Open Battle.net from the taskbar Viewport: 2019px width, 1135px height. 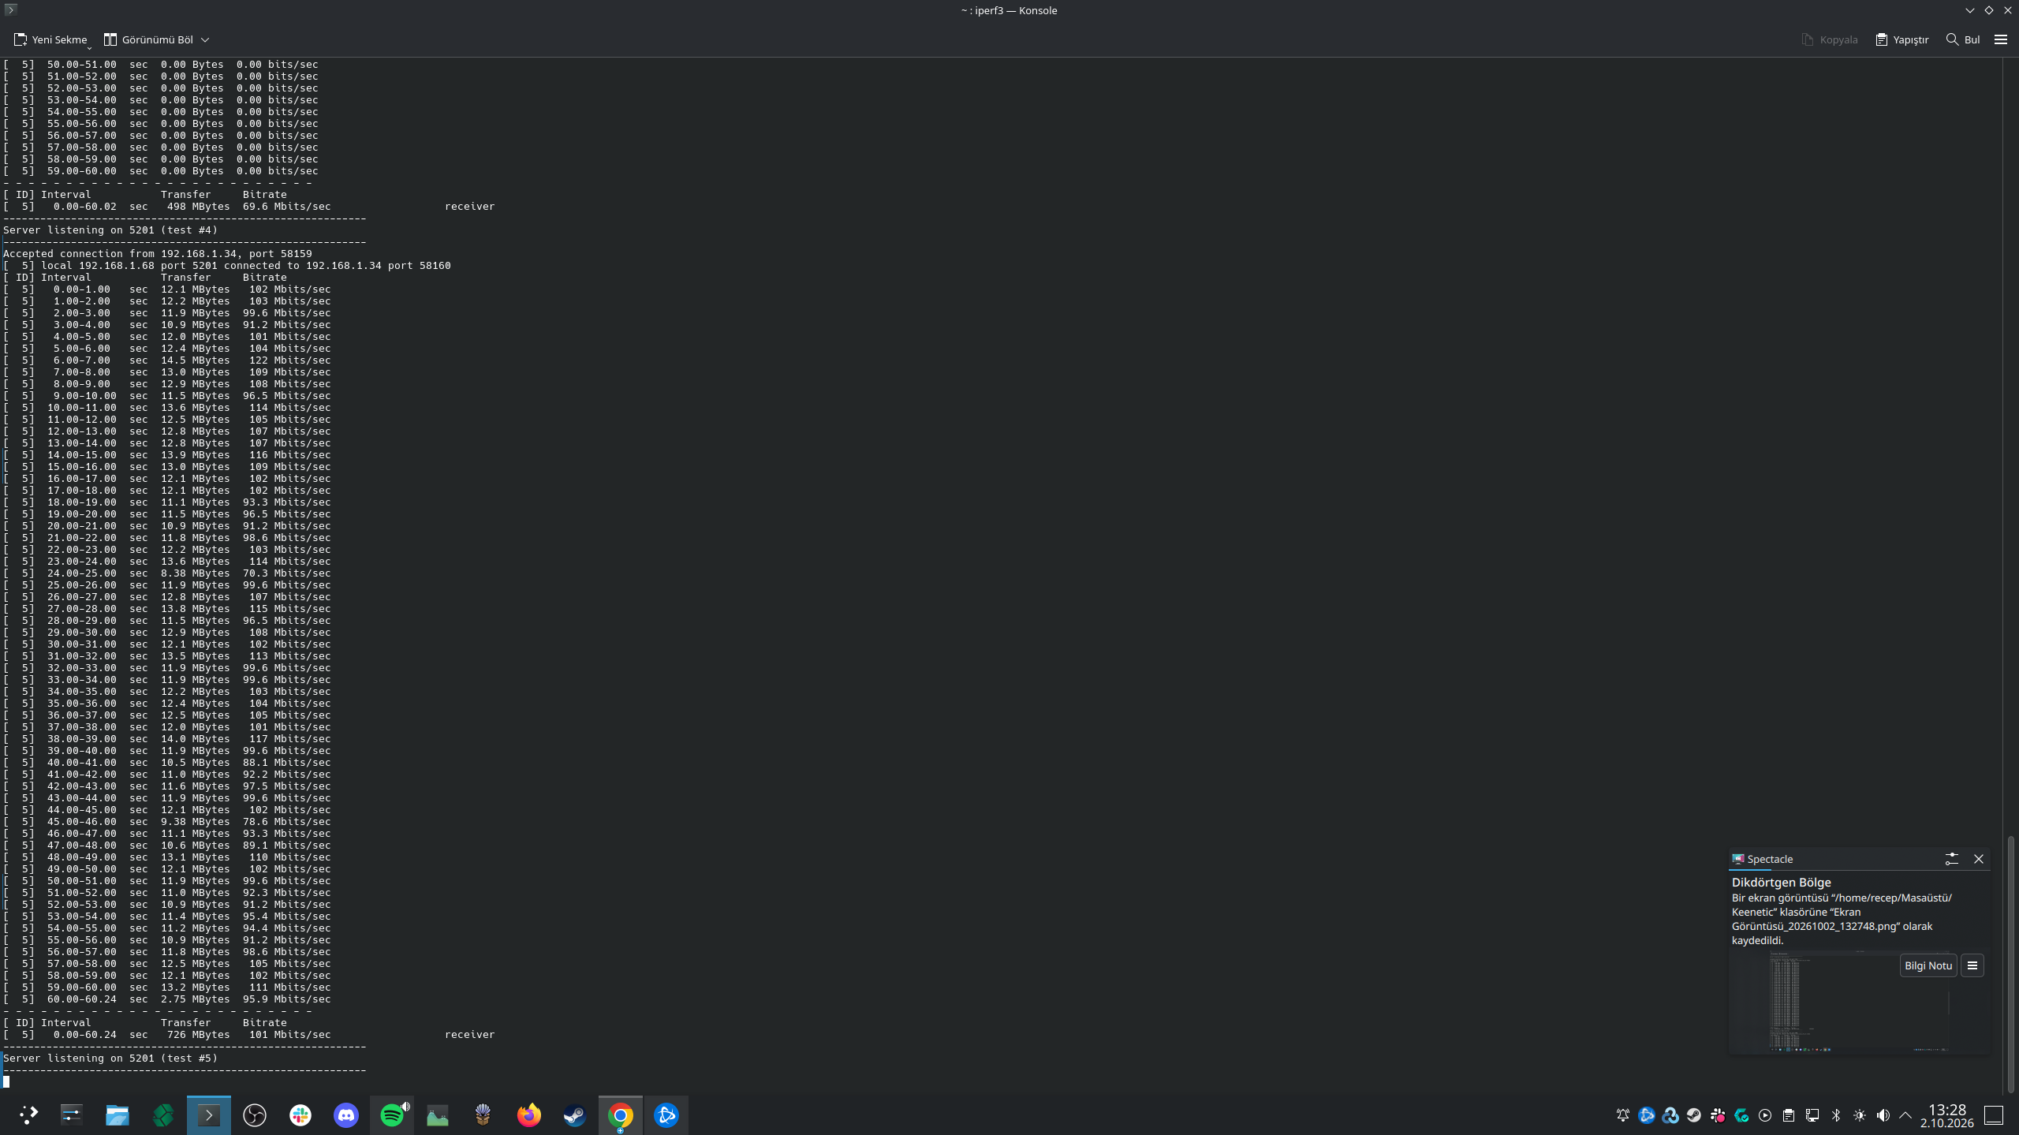pos(666,1114)
